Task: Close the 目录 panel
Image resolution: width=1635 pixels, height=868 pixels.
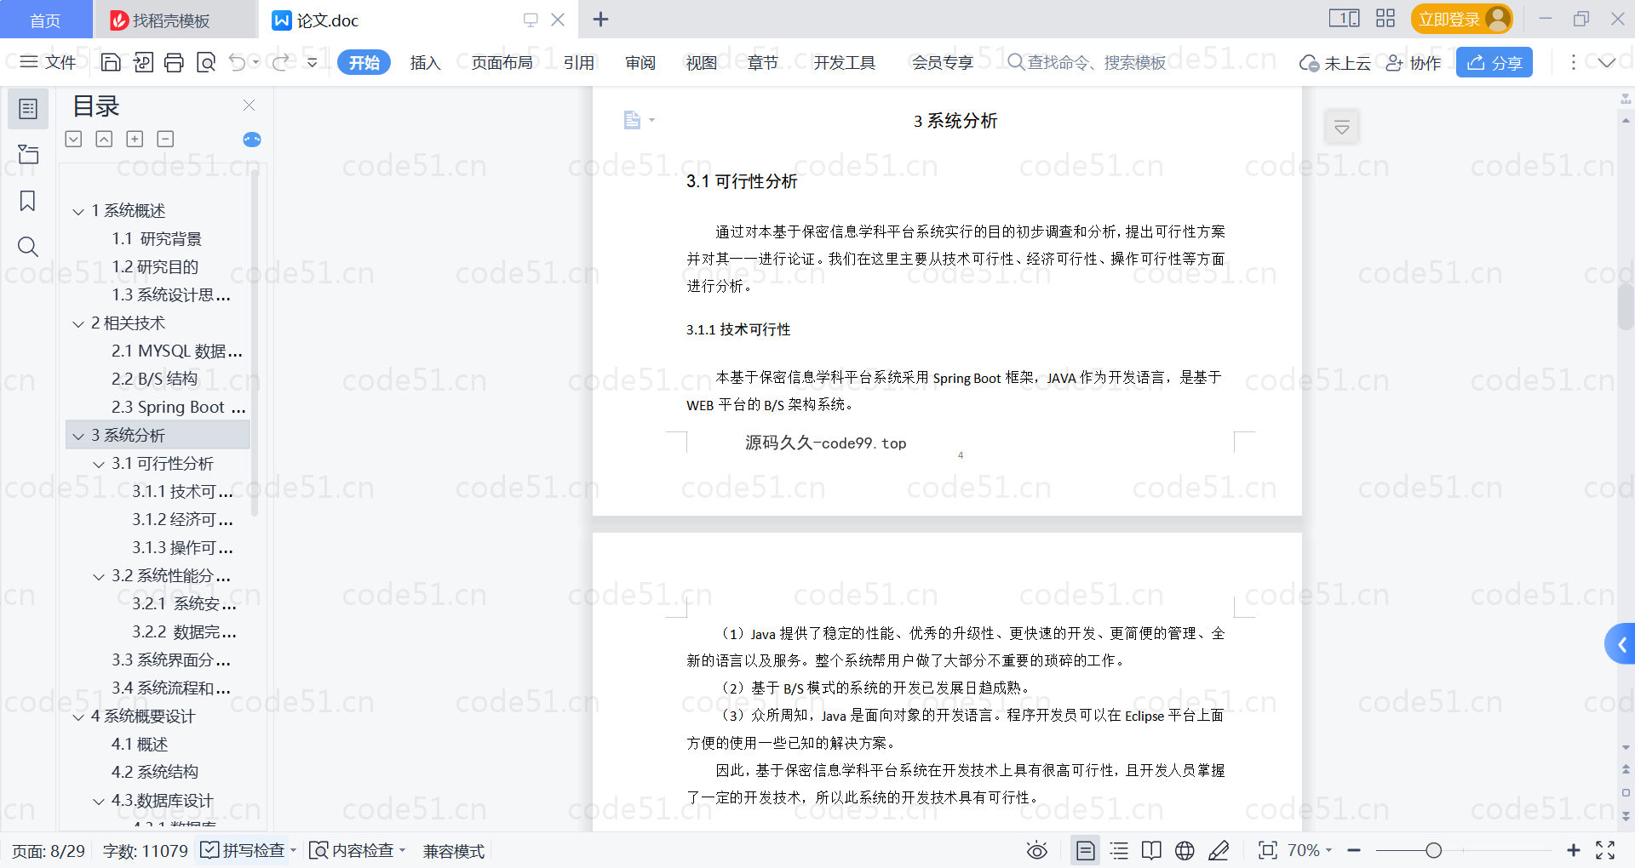Action: click(249, 106)
